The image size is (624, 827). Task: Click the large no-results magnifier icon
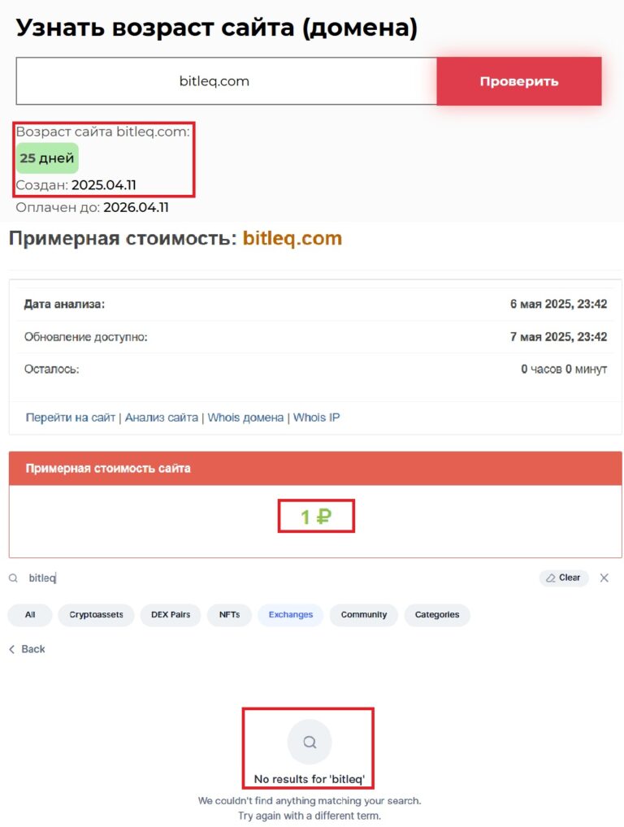click(310, 741)
